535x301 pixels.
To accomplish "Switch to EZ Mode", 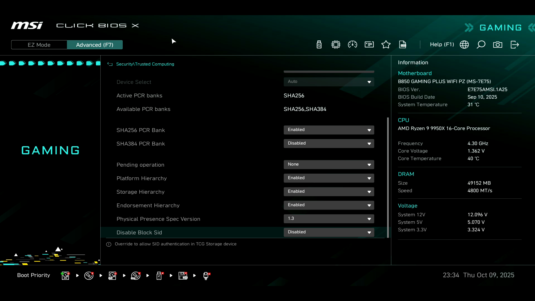I will point(39,45).
